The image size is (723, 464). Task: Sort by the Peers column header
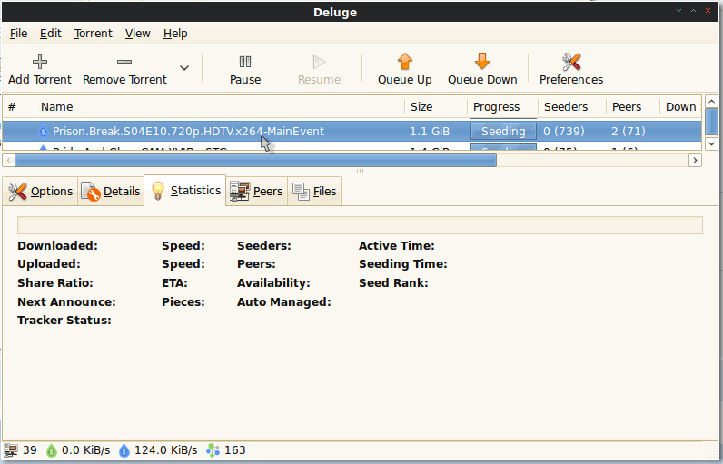(x=632, y=107)
